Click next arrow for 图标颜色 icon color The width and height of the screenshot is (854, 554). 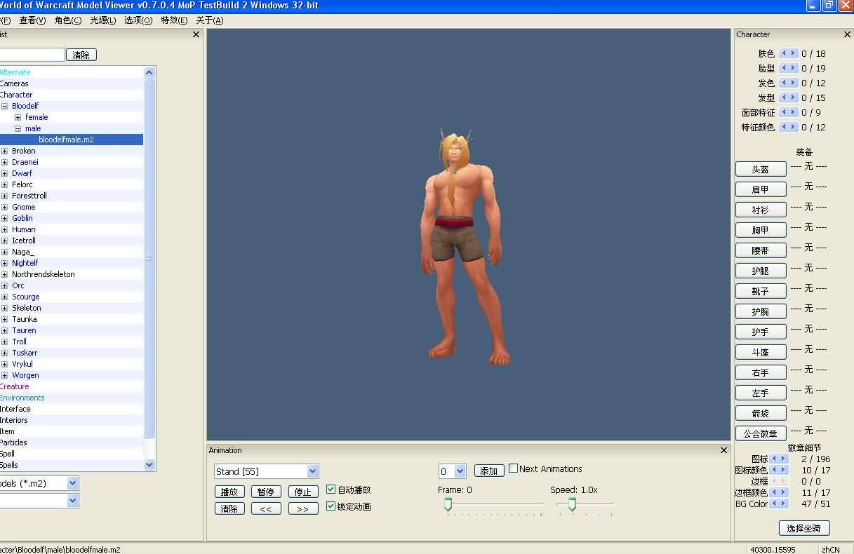tap(784, 470)
